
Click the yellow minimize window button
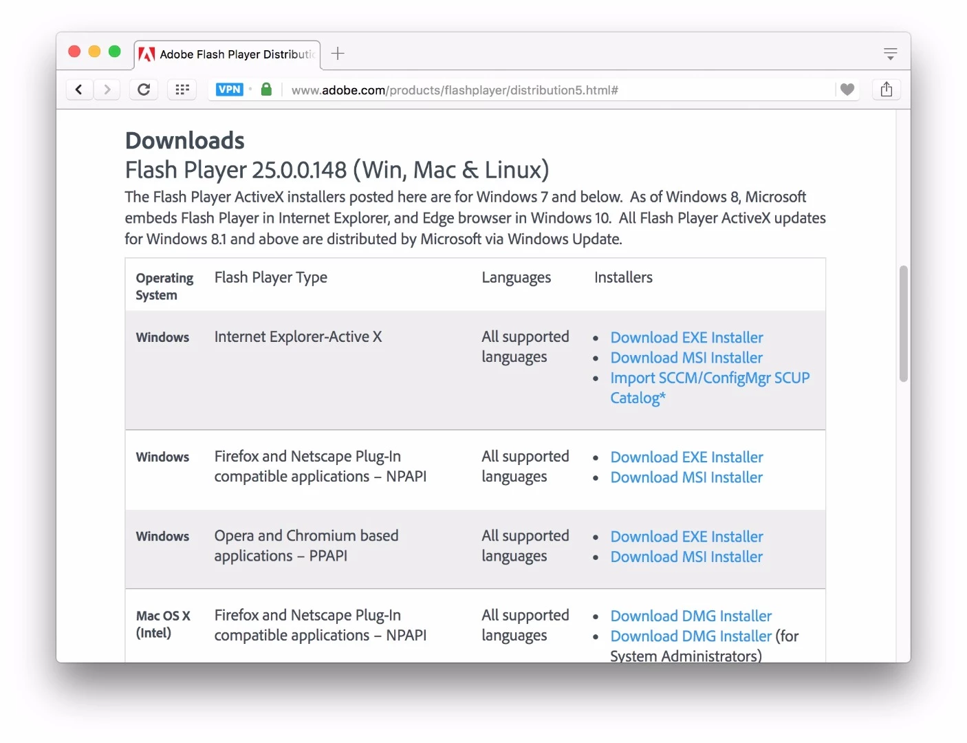coord(95,52)
